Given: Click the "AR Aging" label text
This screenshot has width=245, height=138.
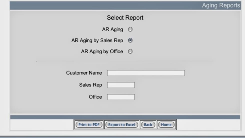Looking at the screenshot, I should click(x=112, y=29).
